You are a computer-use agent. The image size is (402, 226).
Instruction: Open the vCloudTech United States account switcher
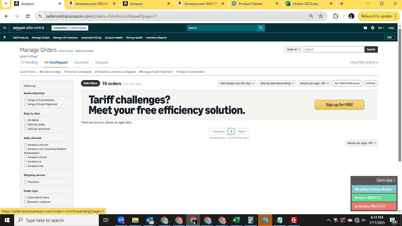(70, 28)
